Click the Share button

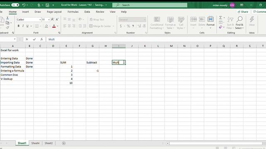point(243,12)
